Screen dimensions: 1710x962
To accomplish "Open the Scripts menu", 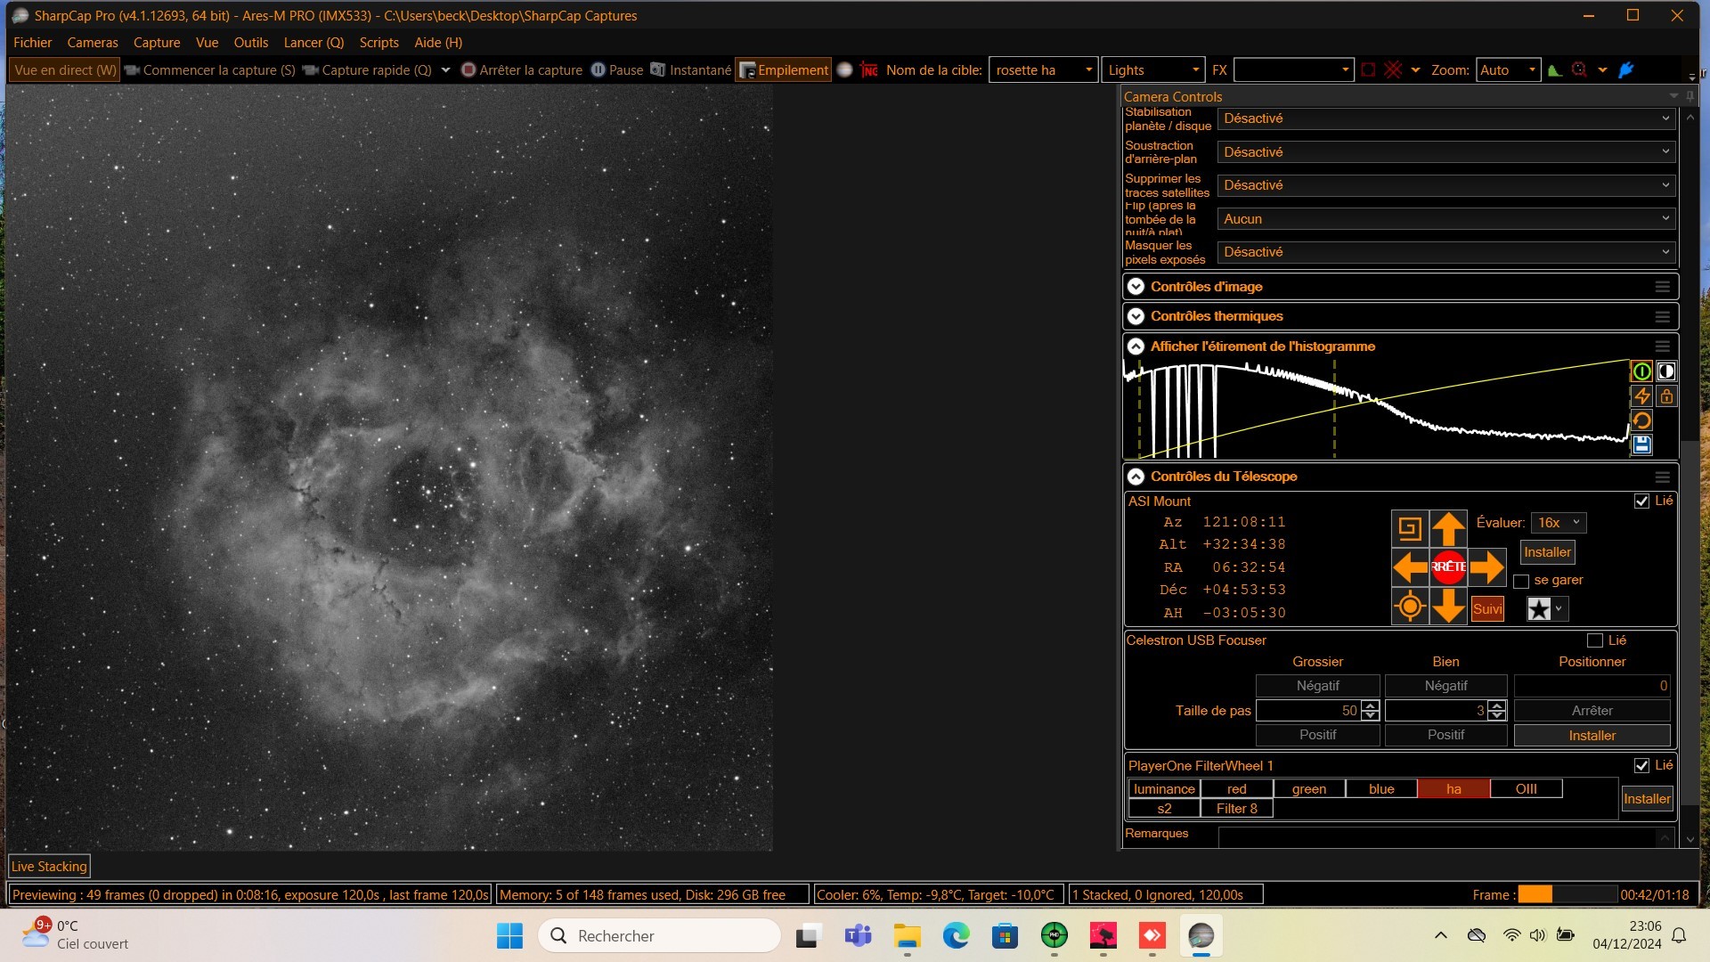I will [379, 43].
